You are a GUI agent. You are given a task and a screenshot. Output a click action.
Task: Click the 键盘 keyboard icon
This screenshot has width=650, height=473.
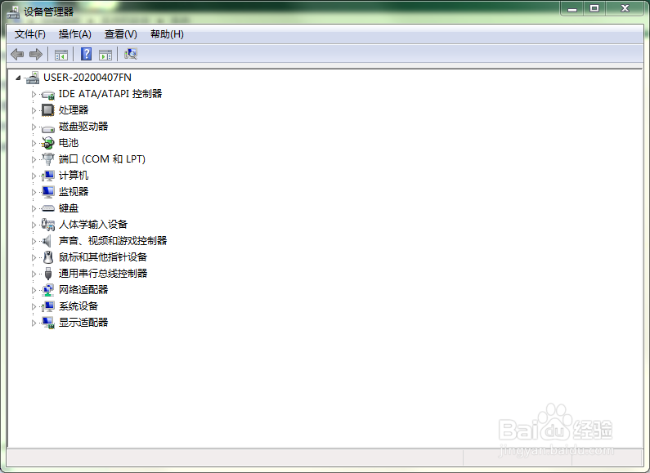(48, 208)
